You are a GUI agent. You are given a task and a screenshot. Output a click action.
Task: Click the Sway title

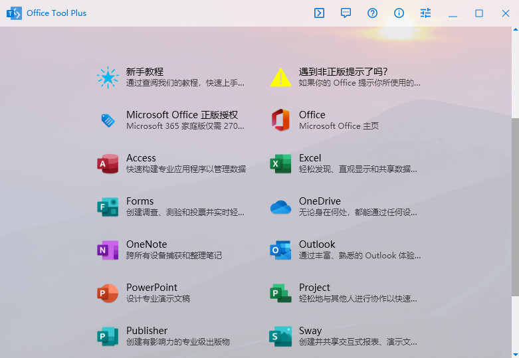pyautogui.click(x=310, y=331)
